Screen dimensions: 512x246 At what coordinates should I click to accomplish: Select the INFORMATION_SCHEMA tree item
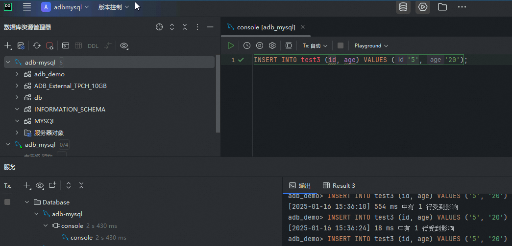pyautogui.click(x=70, y=110)
